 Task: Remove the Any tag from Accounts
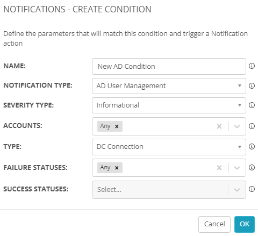(x=117, y=126)
